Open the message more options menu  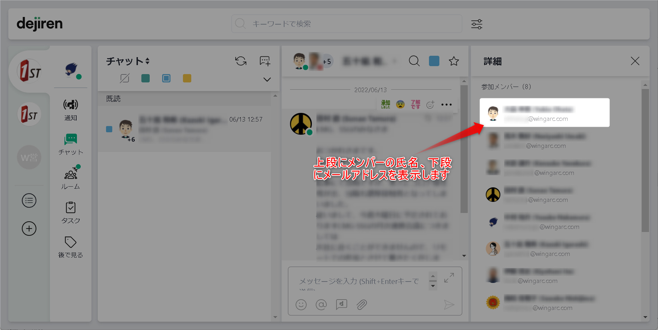click(x=446, y=105)
